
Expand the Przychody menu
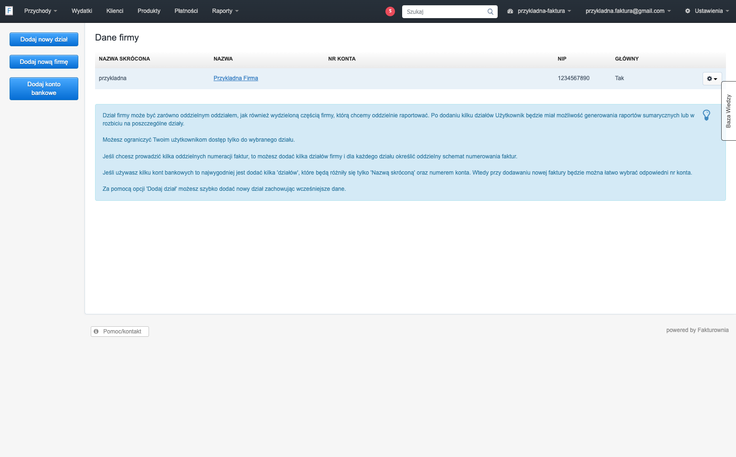click(41, 11)
